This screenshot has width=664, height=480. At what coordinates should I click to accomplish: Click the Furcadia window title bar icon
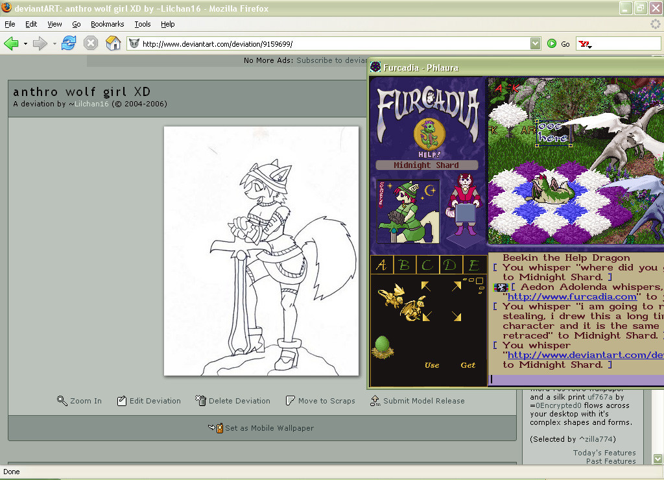375,67
